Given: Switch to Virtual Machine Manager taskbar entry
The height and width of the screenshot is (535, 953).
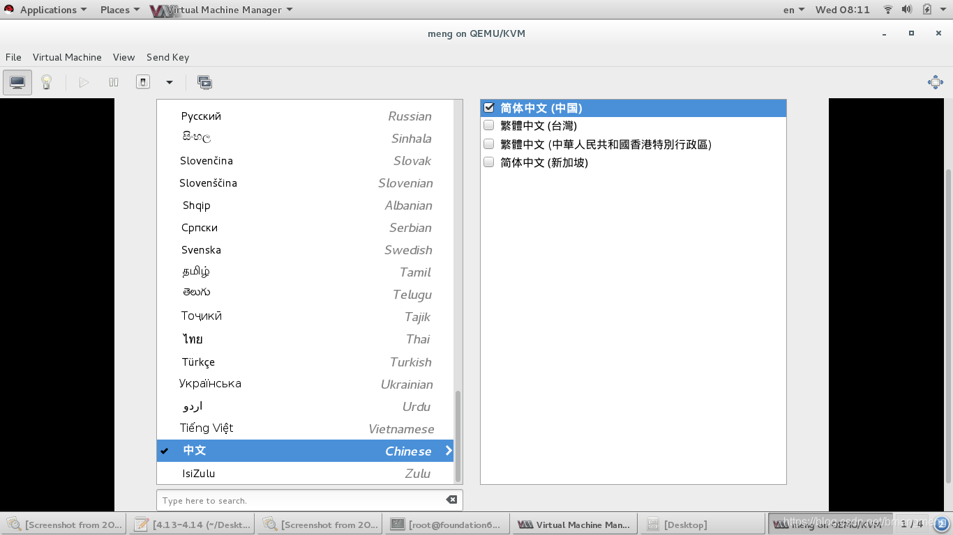Looking at the screenshot, I should coord(575,525).
